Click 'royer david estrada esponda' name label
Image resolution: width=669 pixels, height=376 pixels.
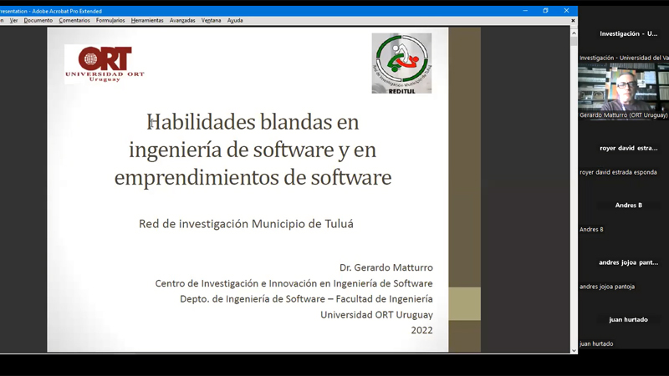click(618, 172)
